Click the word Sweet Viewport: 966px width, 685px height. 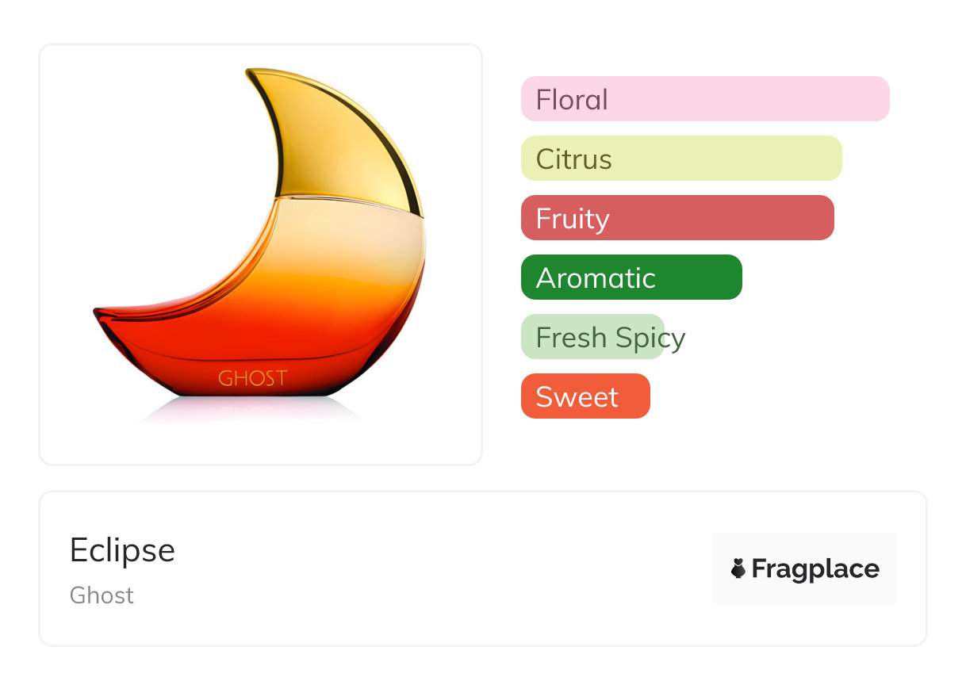(x=577, y=397)
